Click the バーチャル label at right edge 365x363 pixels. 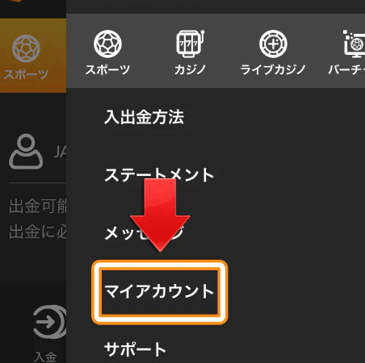click(x=346, y=70)
